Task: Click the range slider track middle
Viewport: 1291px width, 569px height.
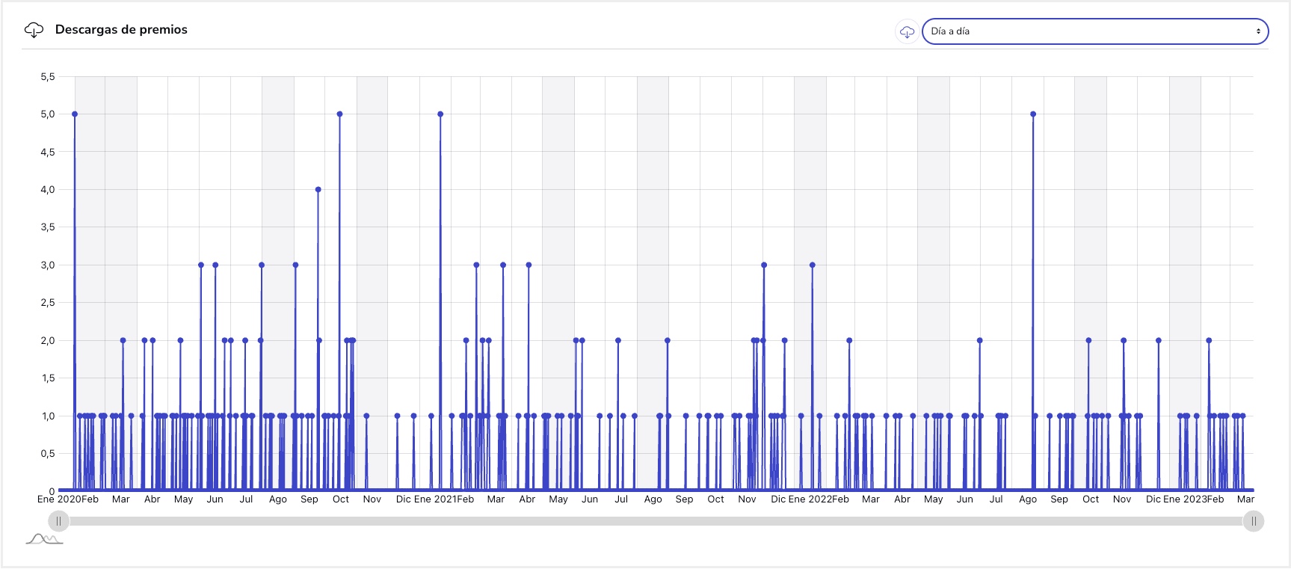Action: (656, 521)
